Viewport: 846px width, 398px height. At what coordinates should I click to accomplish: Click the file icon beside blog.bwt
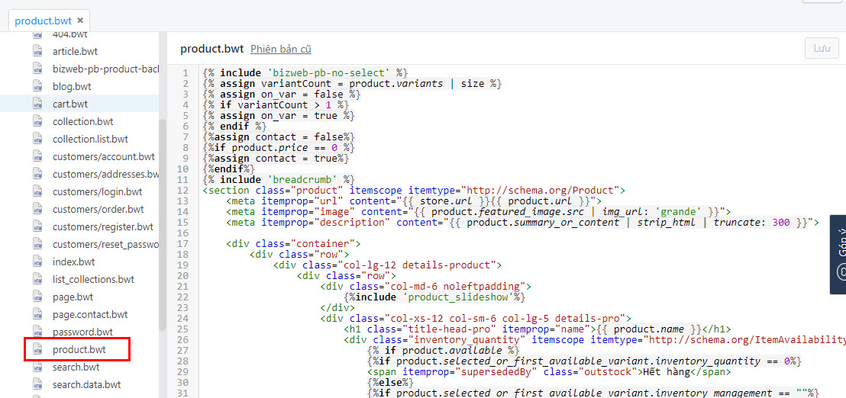pyautogui.click(x=37, y=86)
